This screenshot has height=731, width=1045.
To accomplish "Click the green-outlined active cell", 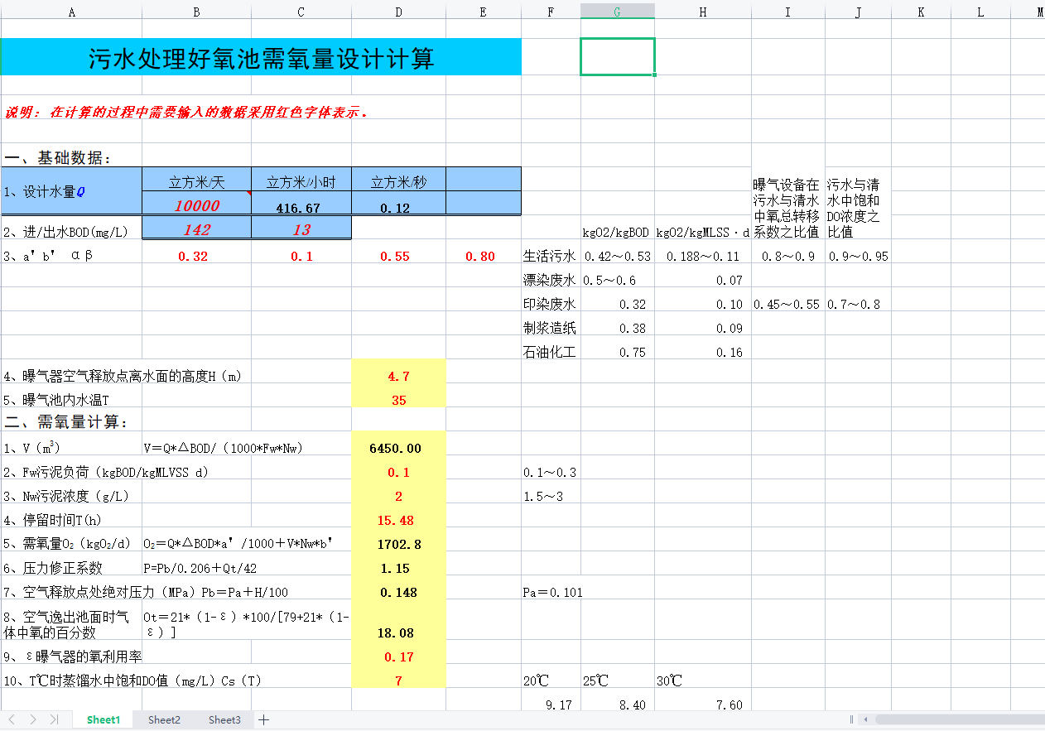I will pyautogui.click(x=618, y=57).
